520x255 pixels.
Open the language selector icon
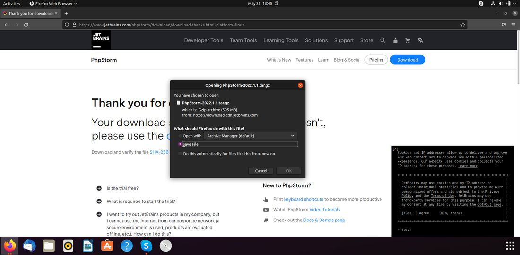(x=420, y=40)
